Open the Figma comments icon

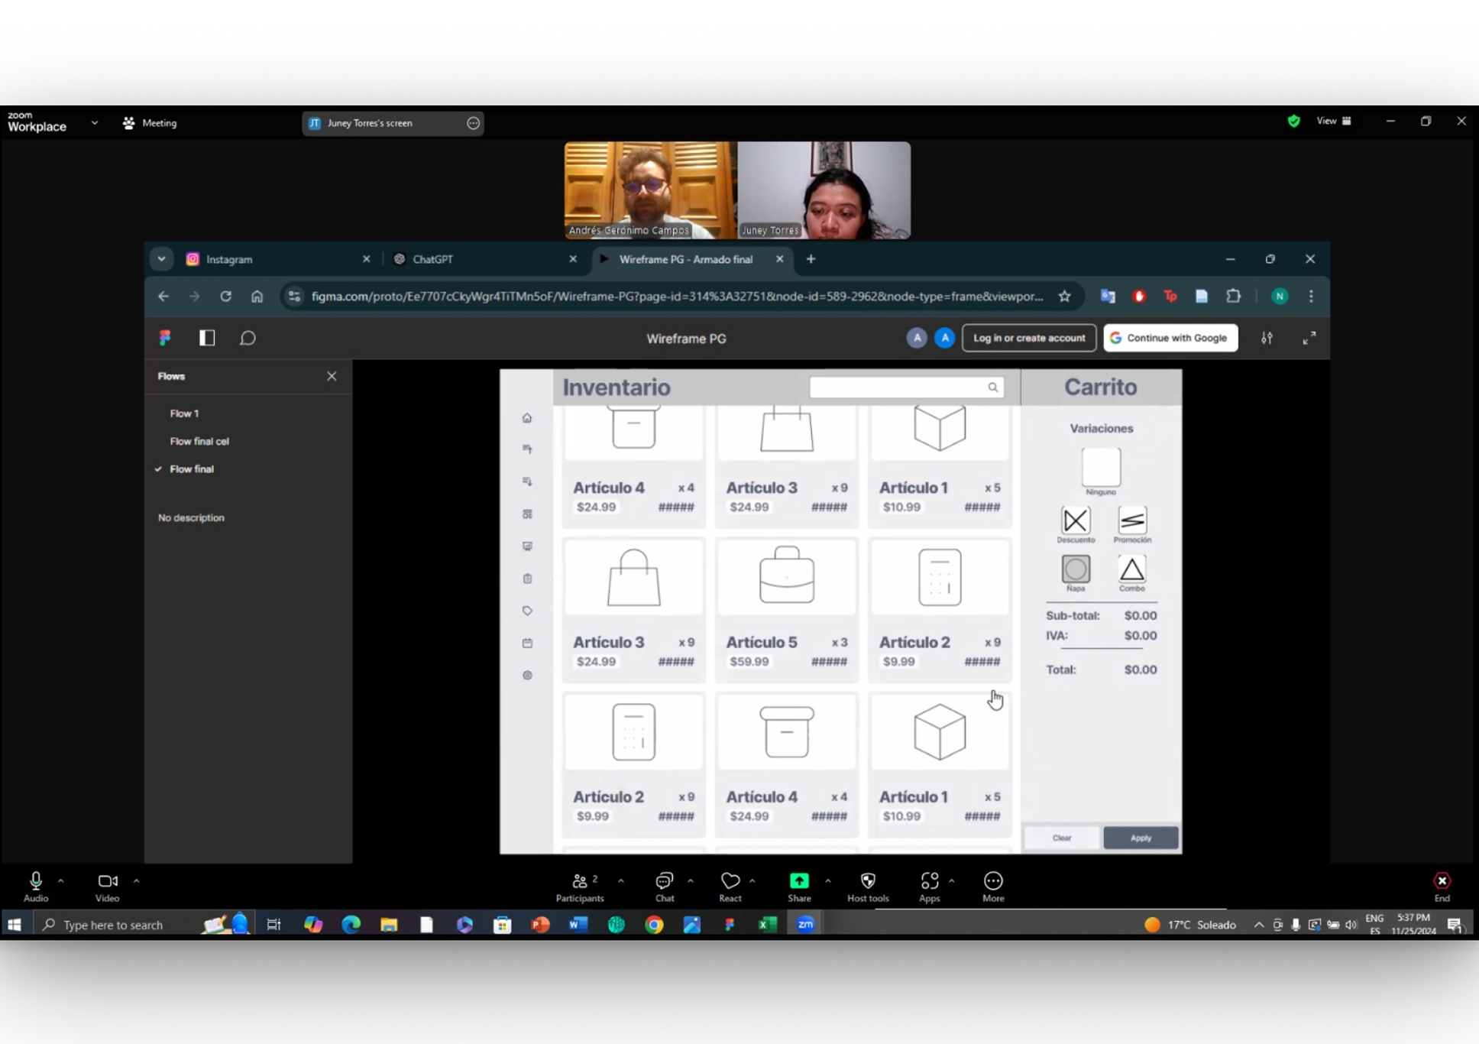point(248,338)
